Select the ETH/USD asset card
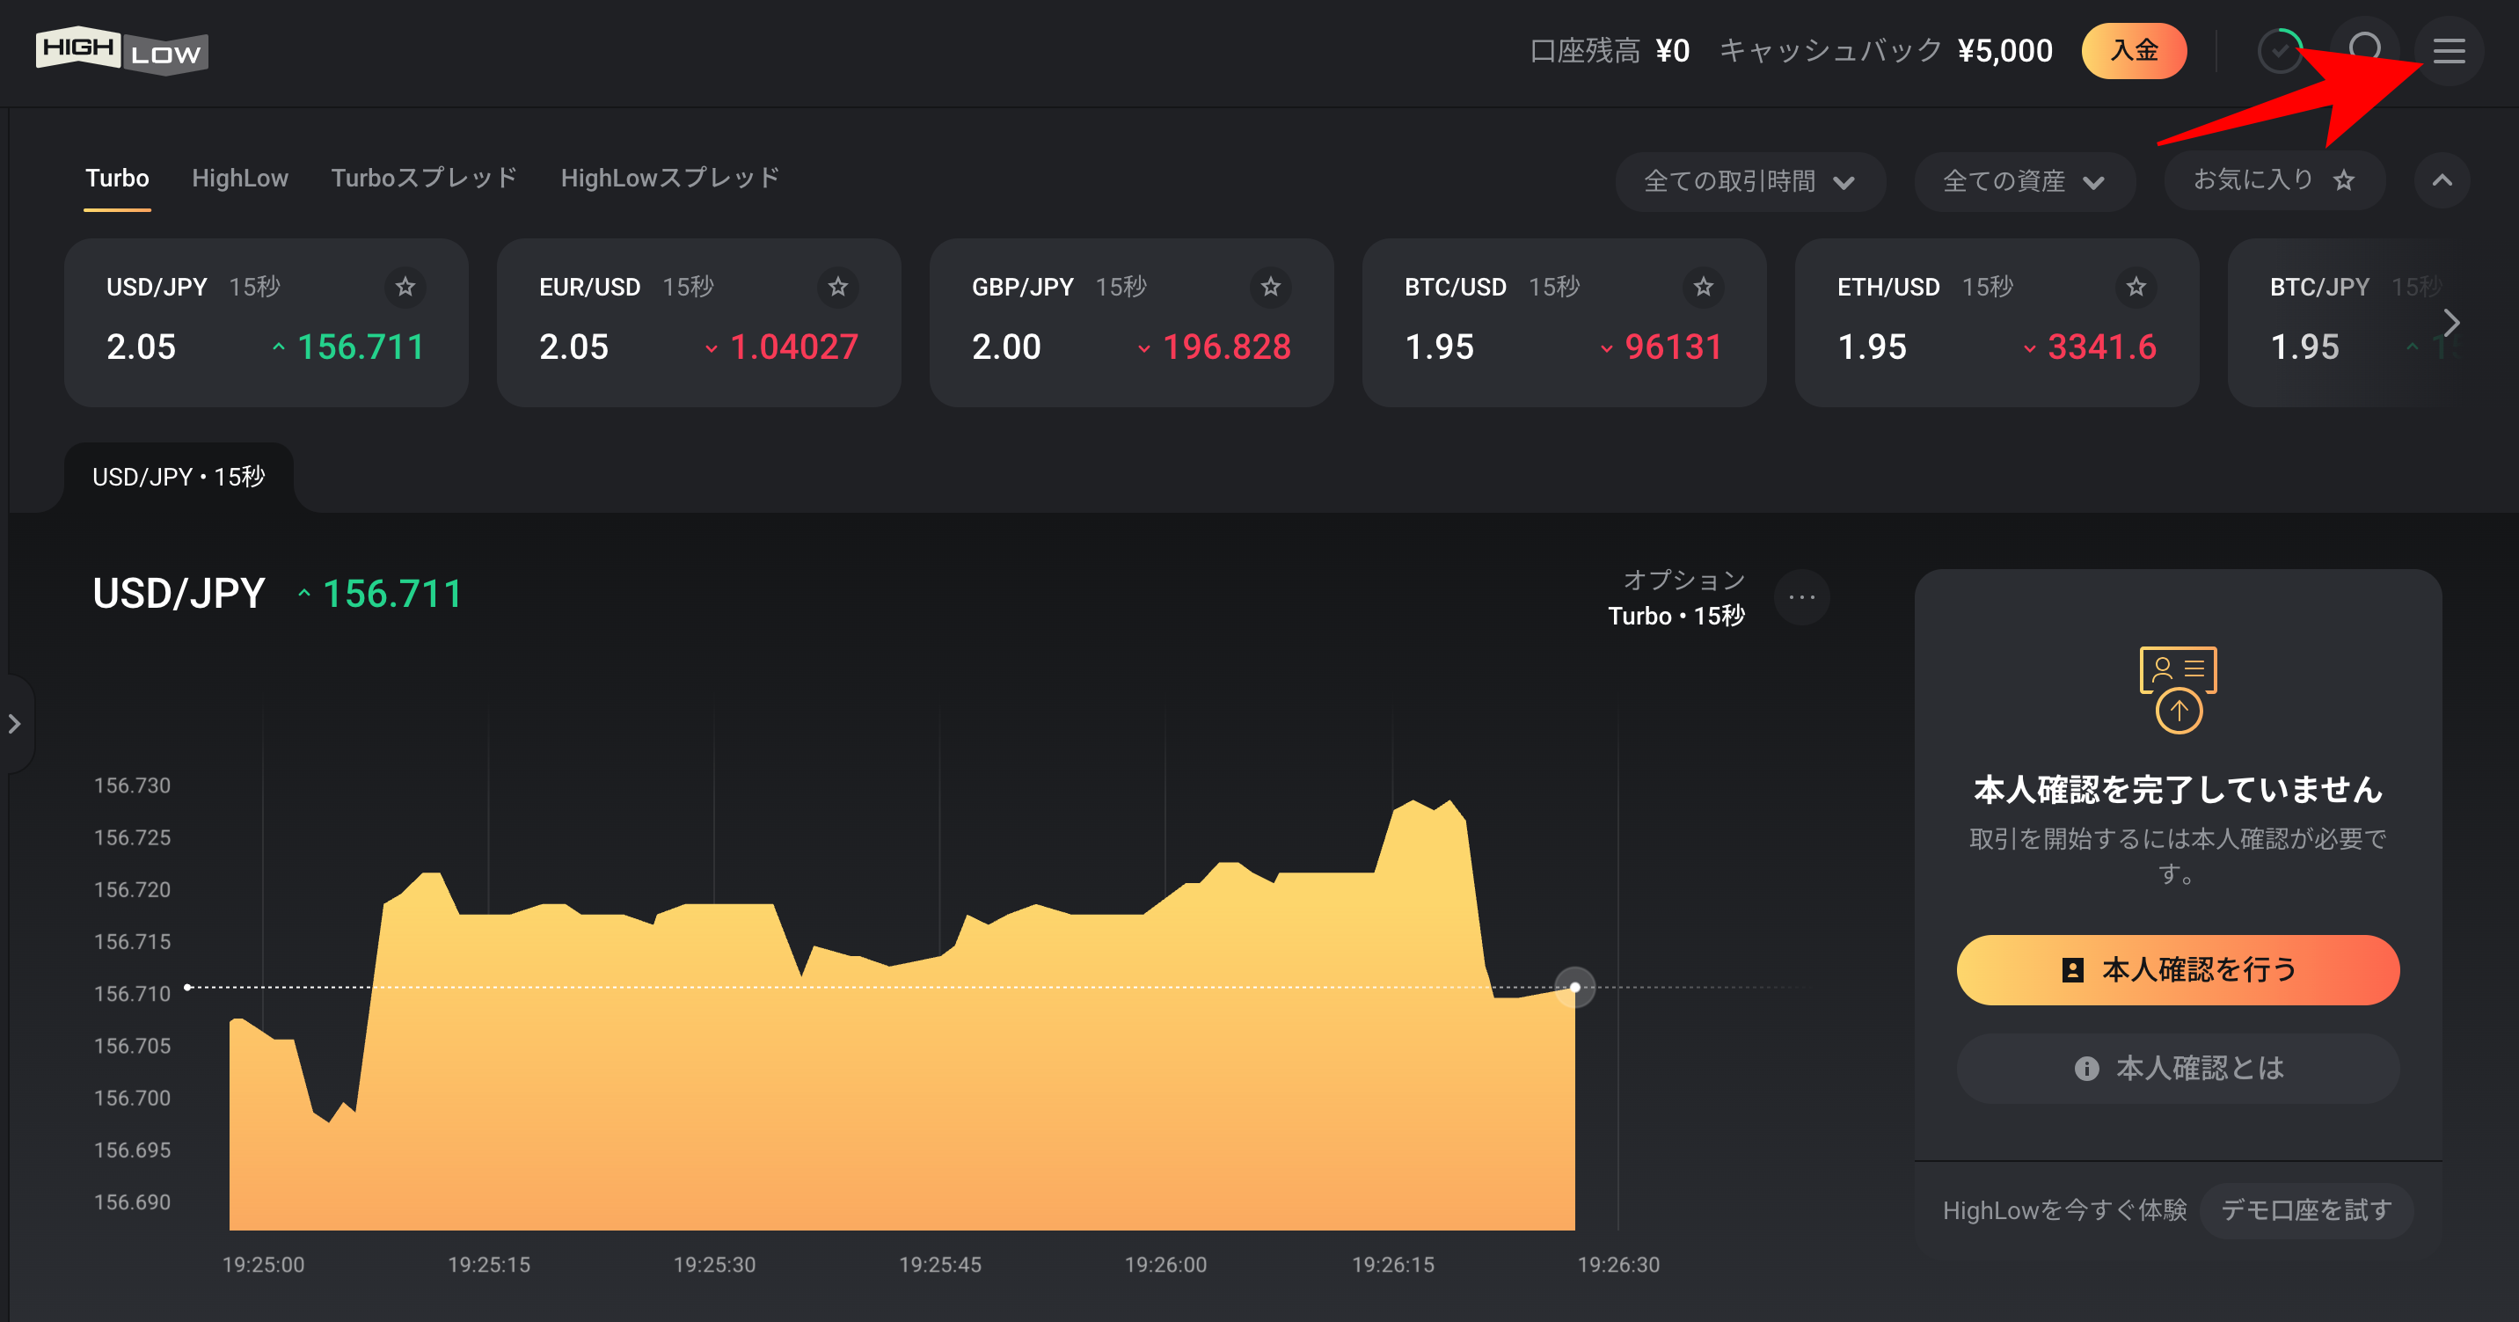This screenshot has height=1322, width=2519. tap(1997, 323)
